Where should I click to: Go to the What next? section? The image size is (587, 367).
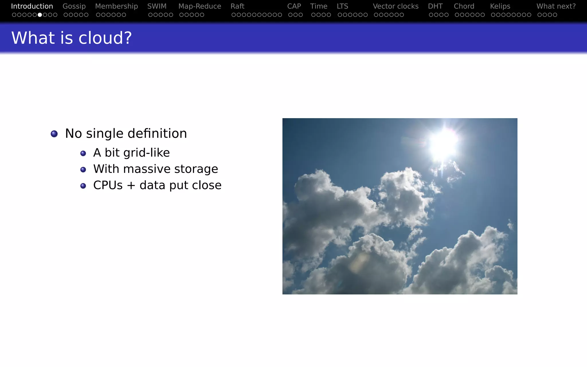tap(556, 6)
